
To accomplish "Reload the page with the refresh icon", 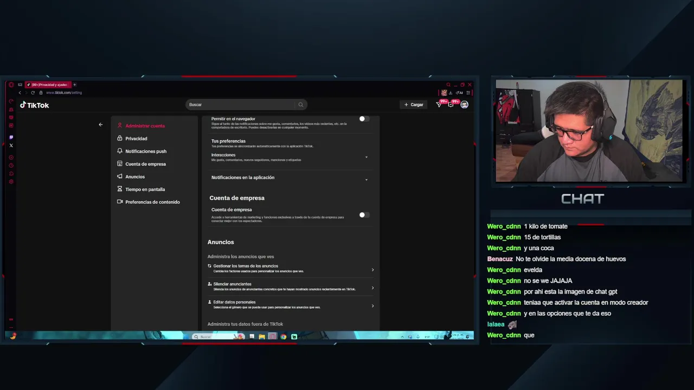I will (x=33, y=93).
